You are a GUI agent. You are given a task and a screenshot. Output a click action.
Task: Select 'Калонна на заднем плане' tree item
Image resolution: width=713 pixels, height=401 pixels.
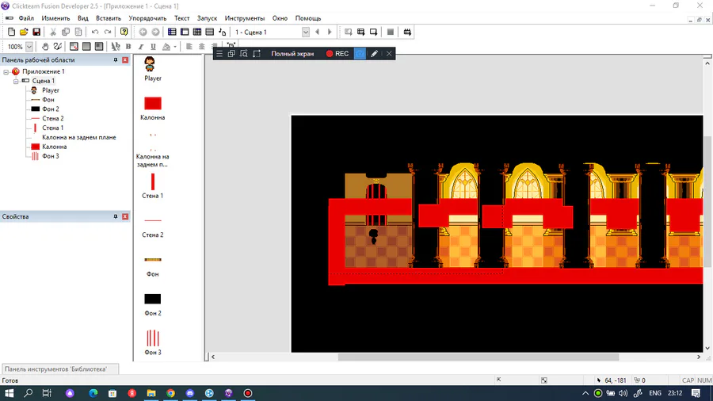pos(78,137)
